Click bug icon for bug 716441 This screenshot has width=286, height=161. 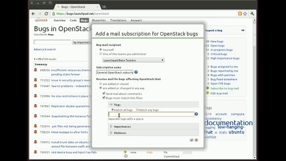click(x=36, y=86)
